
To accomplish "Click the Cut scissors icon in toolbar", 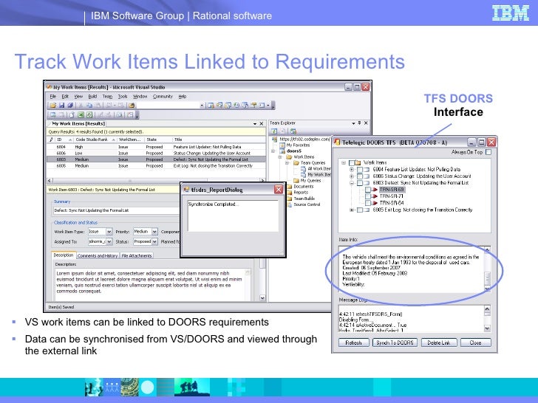I will pos(81,106).
